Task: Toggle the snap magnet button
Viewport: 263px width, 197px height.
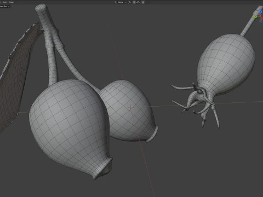Action: tap(134, 2)
